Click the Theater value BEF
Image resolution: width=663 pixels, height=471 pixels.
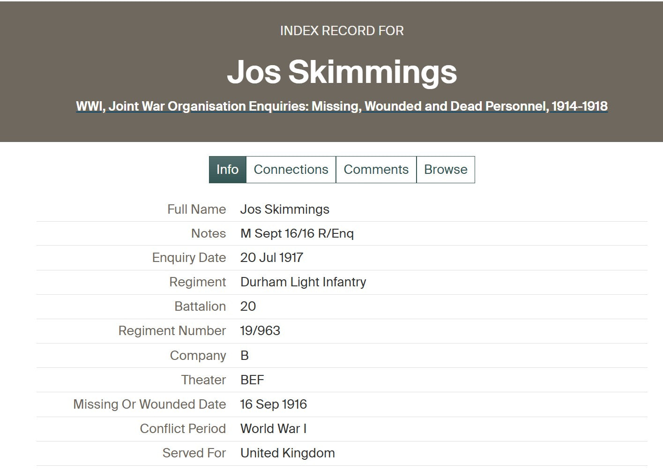252,380
